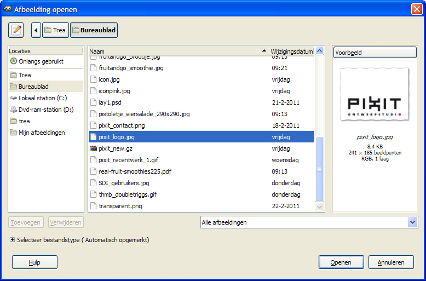Sort by Wijzigingsdatum column header
The height and width of the screenshot is (281, 426).
click(291, 51)
